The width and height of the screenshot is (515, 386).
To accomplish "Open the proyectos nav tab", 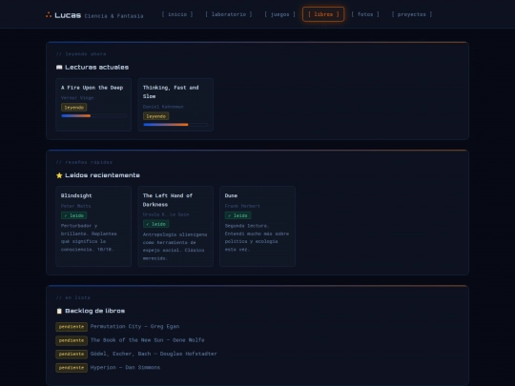I will [412, 14].
